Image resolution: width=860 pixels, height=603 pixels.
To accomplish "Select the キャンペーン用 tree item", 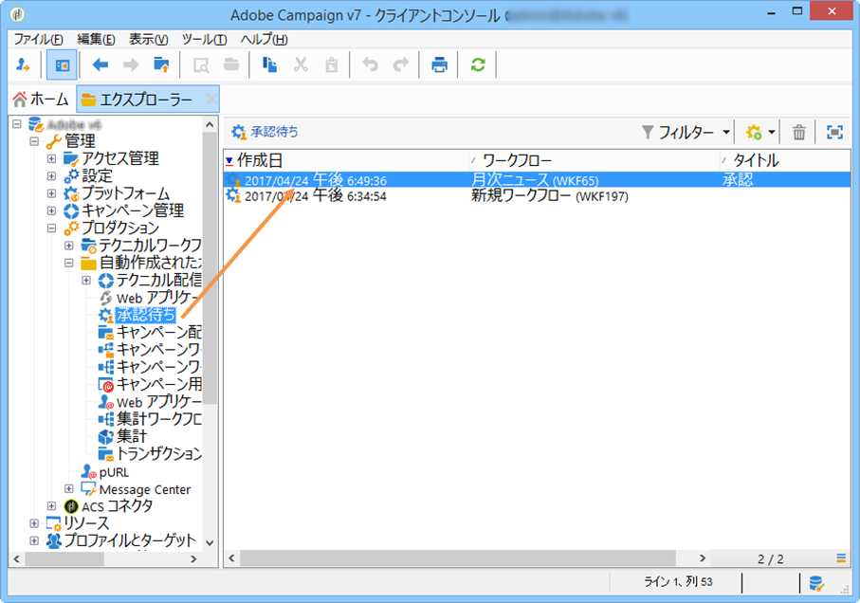I will (159, 384).
